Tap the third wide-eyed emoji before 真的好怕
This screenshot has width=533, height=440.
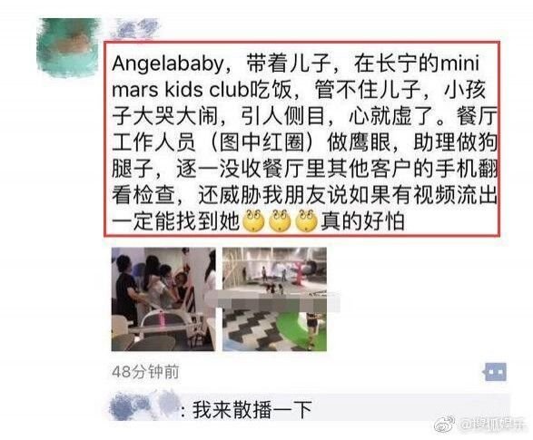click(306, 221)
